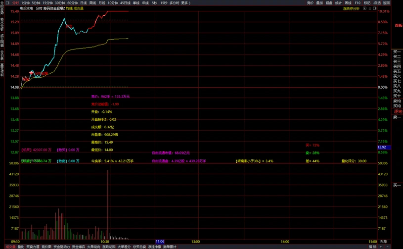
Task: Click the 布局 layout button
Action: tap(383, 242)
